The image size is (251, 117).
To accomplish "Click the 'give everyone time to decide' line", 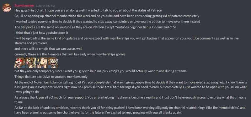I will pos(107,22).
